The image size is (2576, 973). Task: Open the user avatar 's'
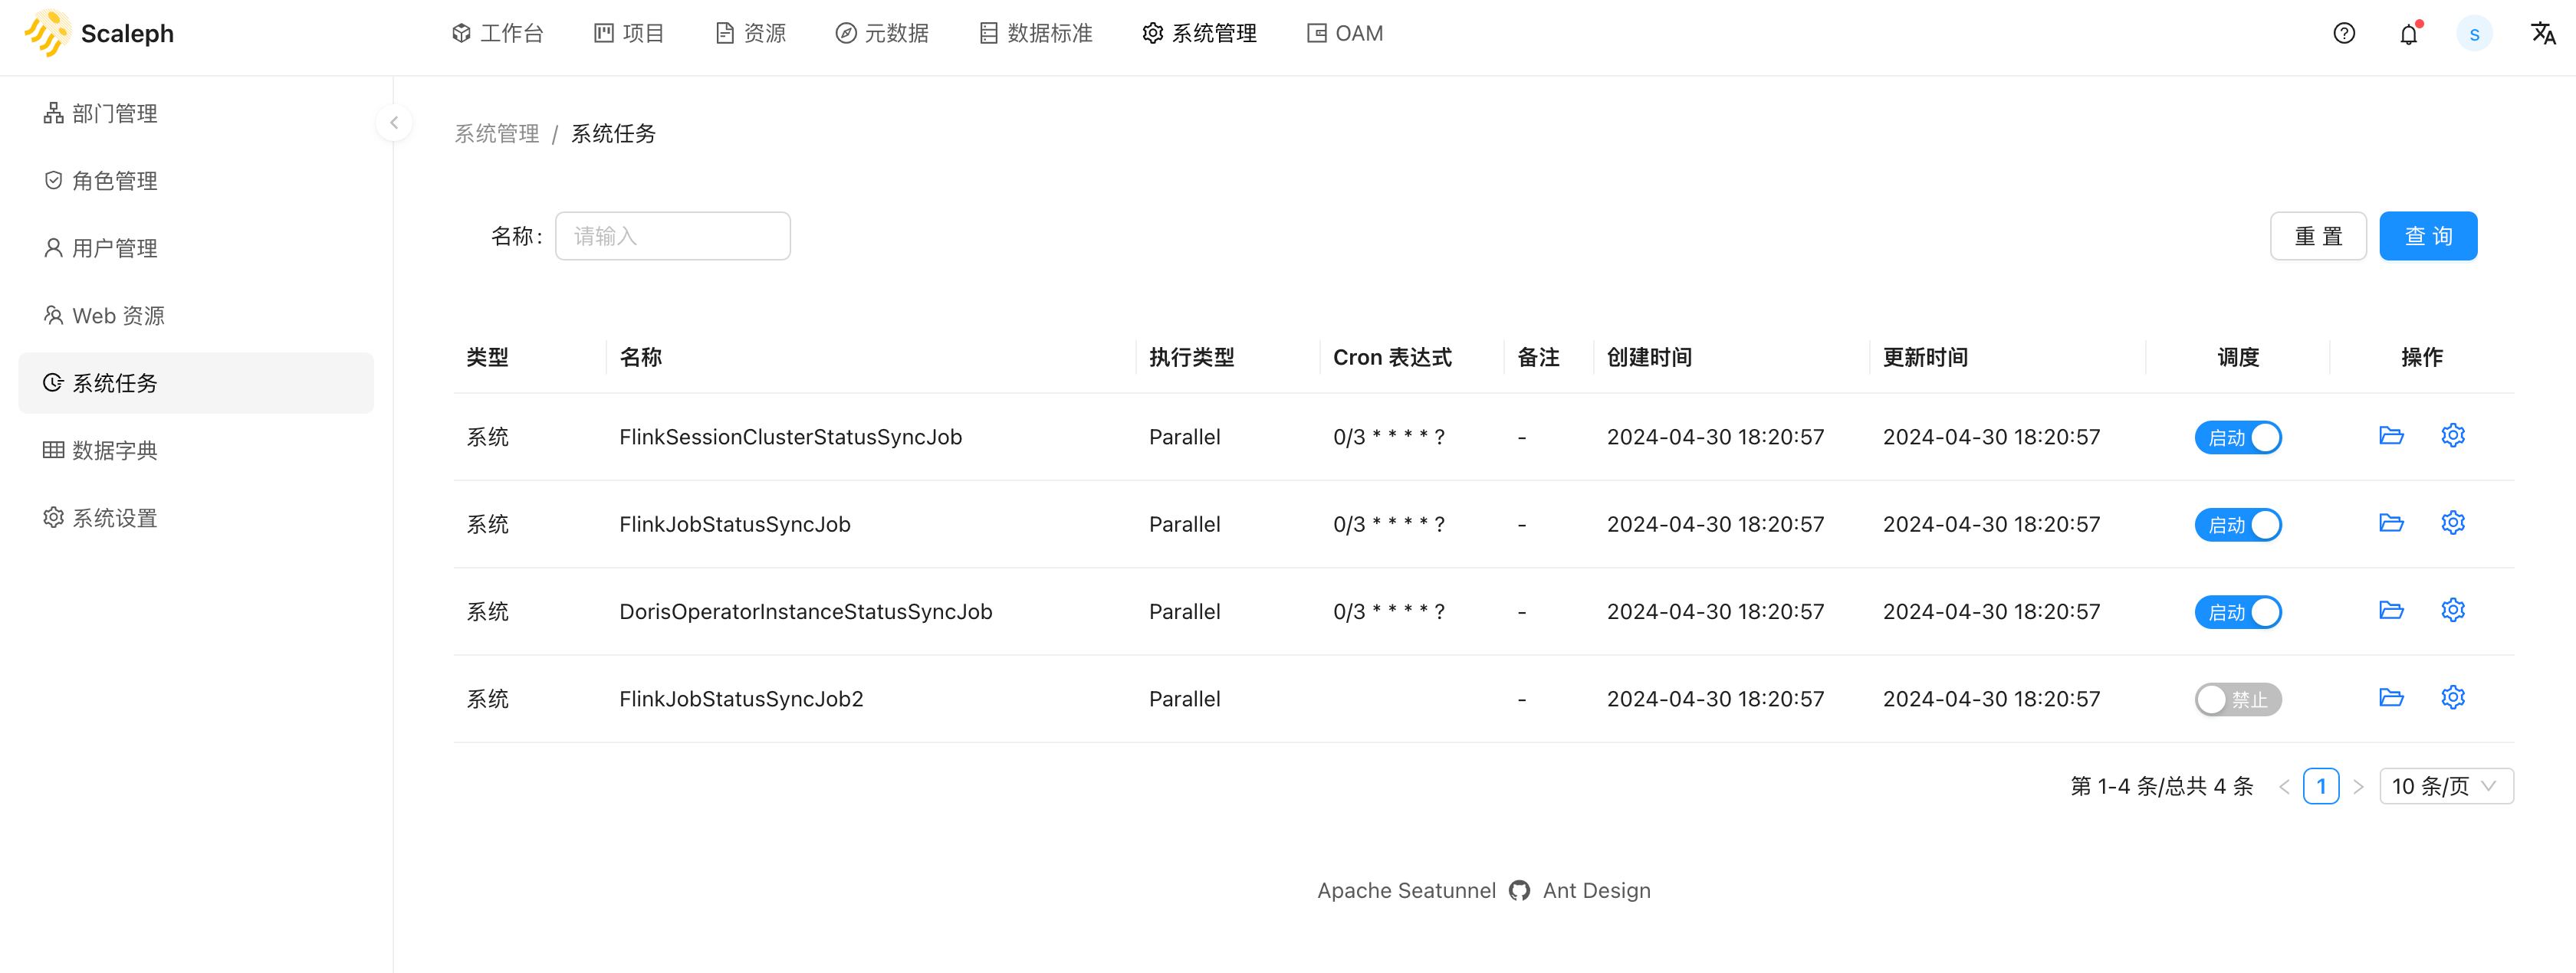coord(2474,34)
